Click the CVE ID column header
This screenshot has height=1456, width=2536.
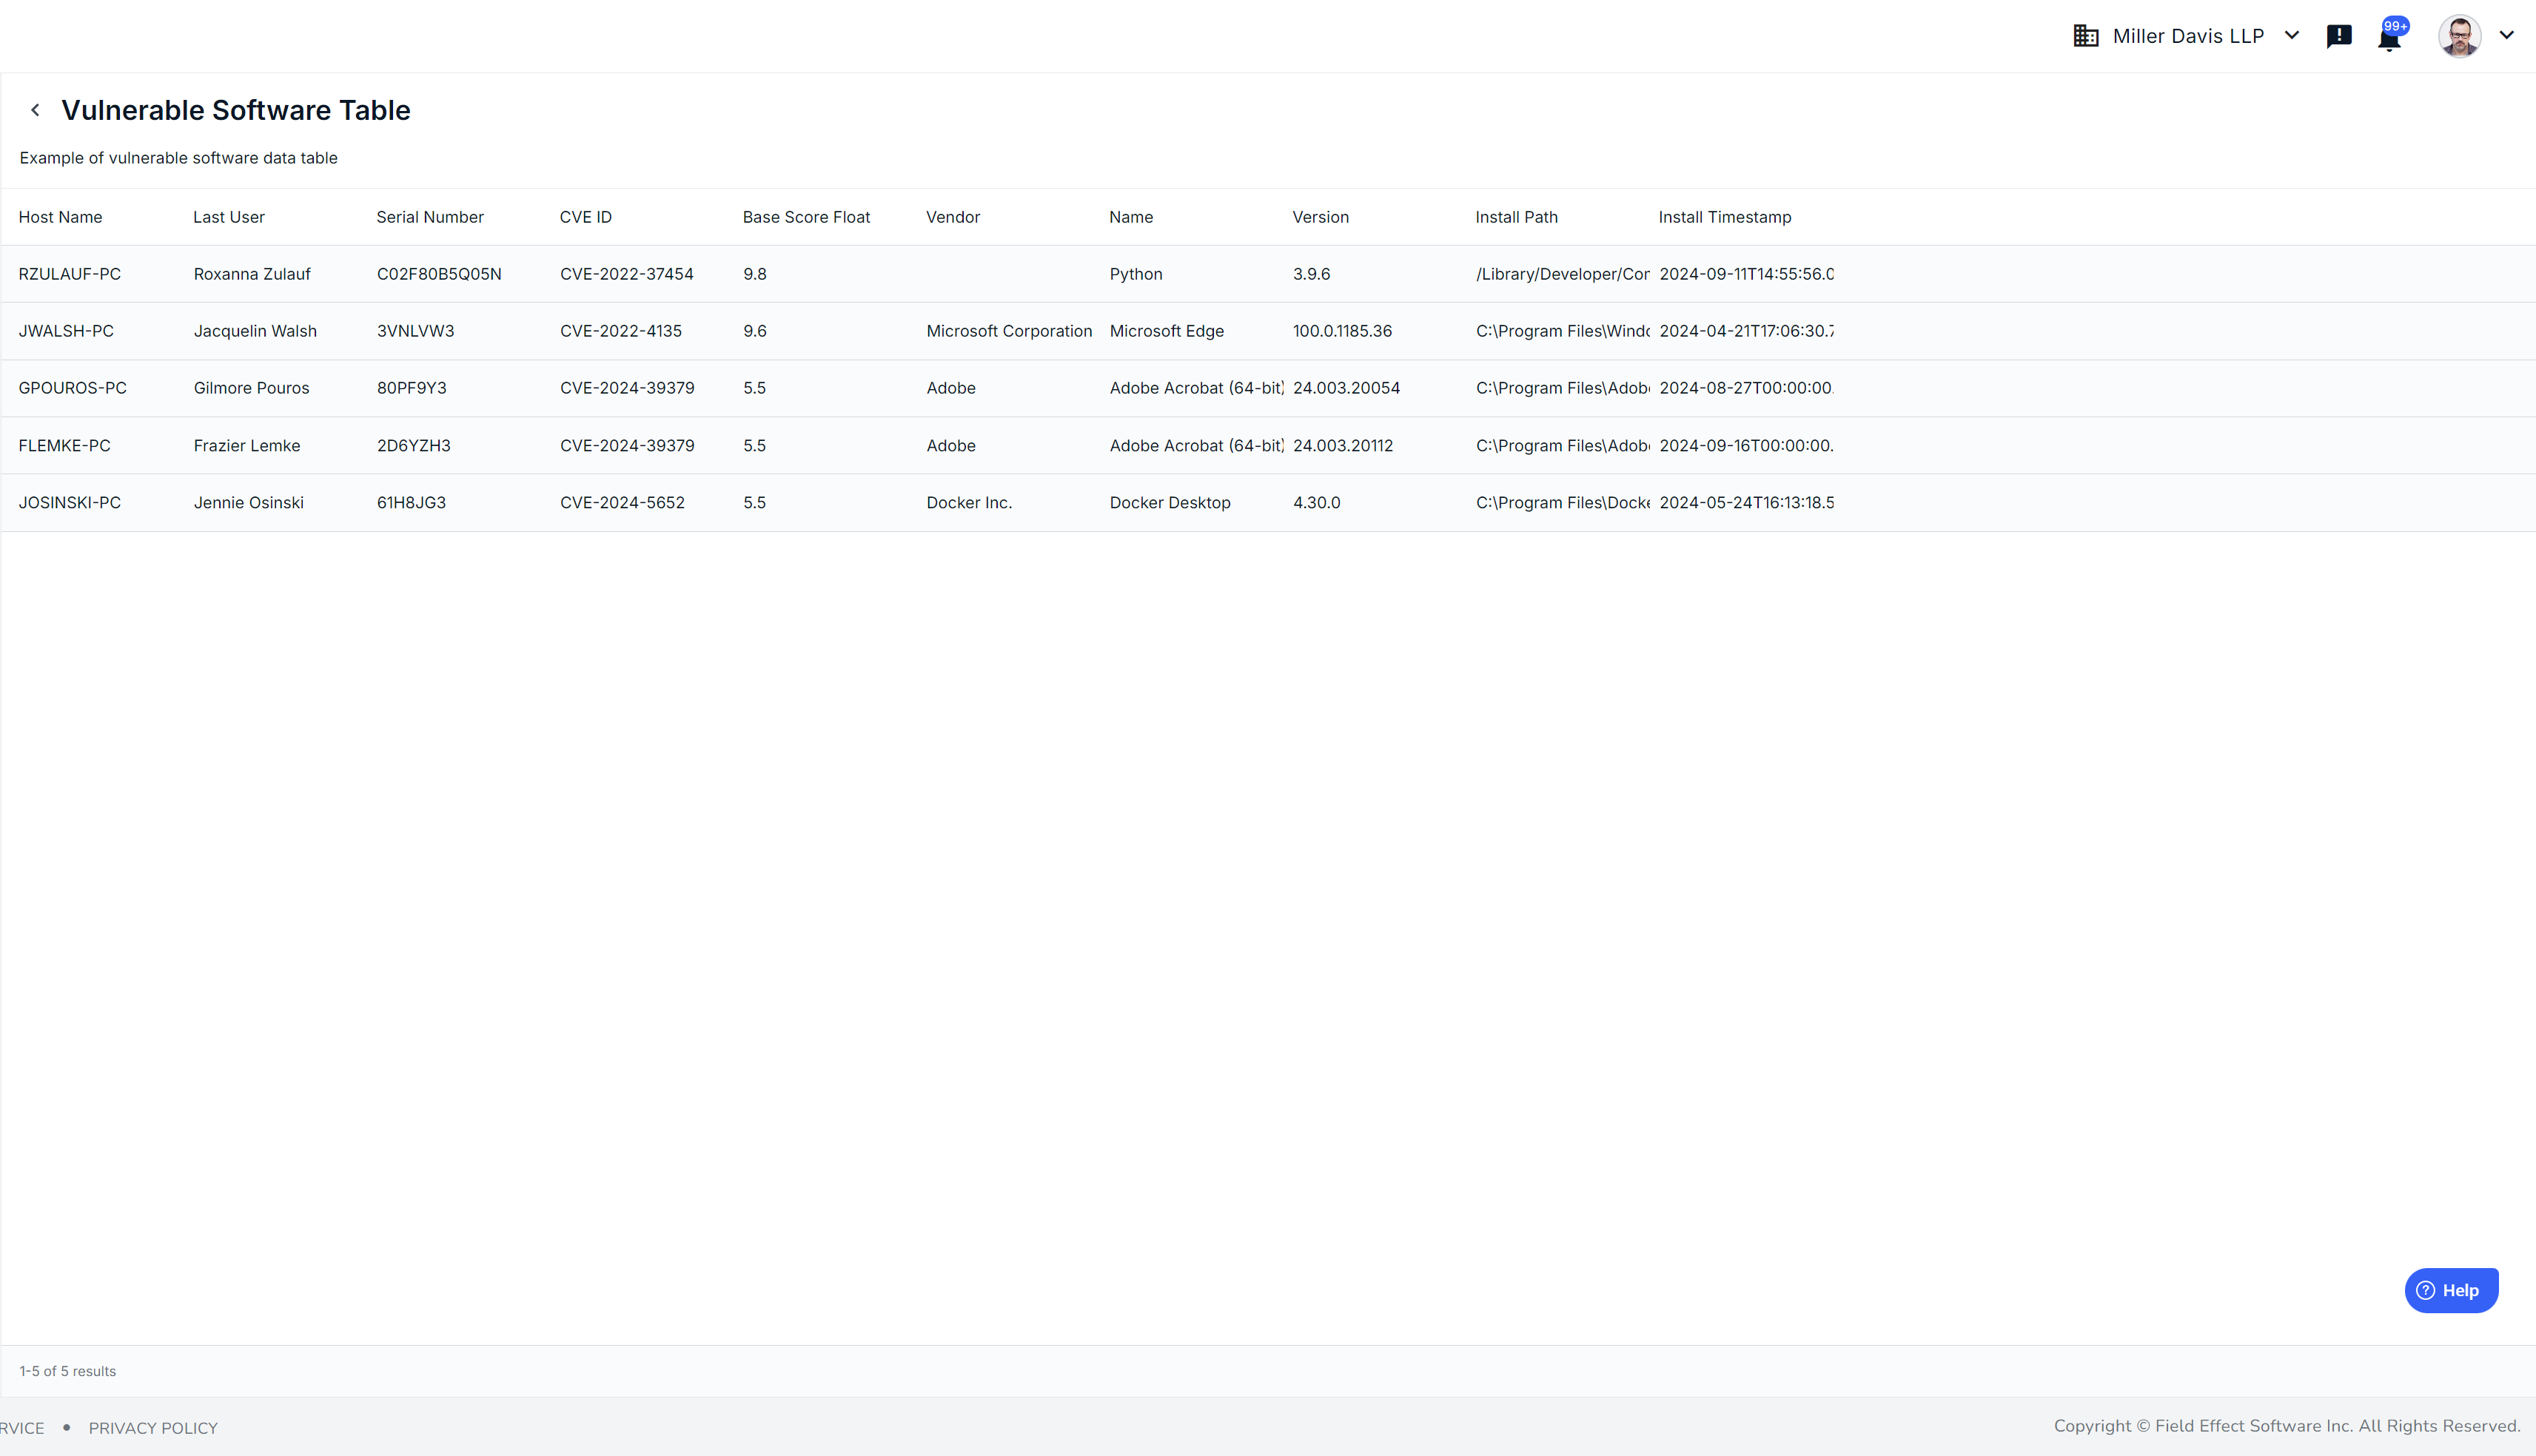(x=586, y=217)
